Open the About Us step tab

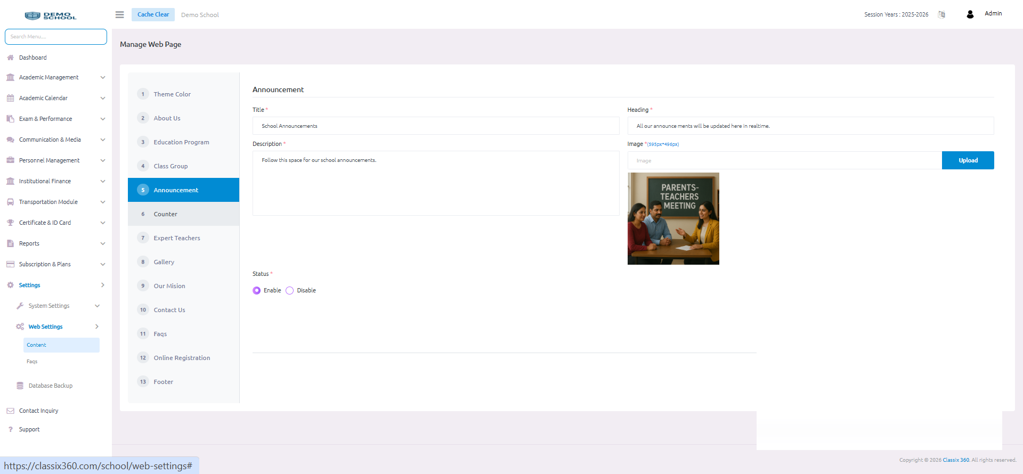(x=183, y=118)
